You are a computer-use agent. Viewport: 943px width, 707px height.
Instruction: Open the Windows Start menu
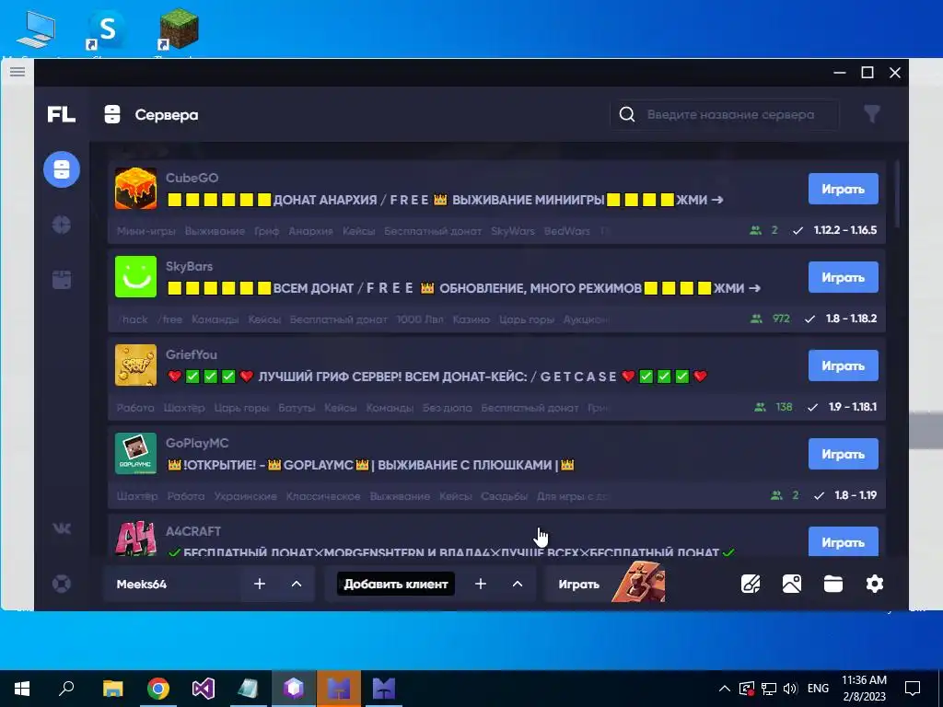tap(22, 689)
